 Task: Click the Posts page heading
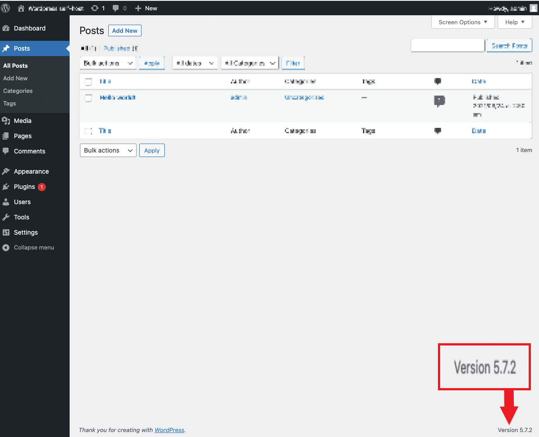coord(92,31)
